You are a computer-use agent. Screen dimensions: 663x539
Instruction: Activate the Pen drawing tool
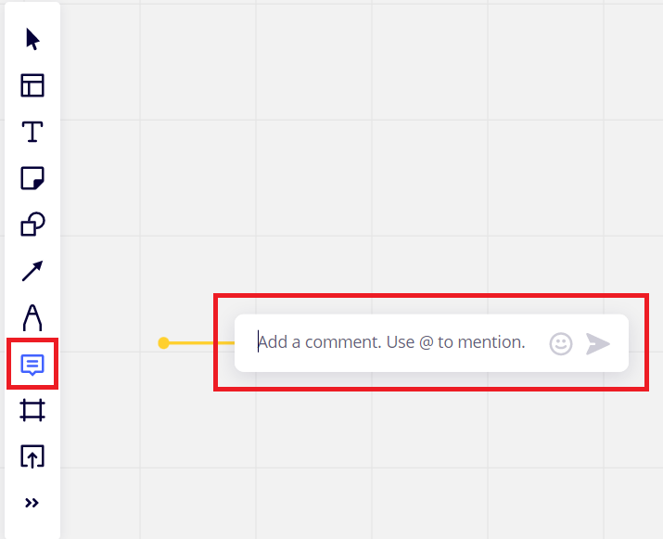[32, 317]
